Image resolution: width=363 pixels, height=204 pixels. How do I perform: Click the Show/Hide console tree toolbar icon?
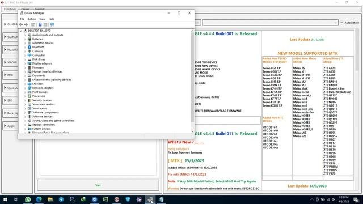click(x=33, y=24)
